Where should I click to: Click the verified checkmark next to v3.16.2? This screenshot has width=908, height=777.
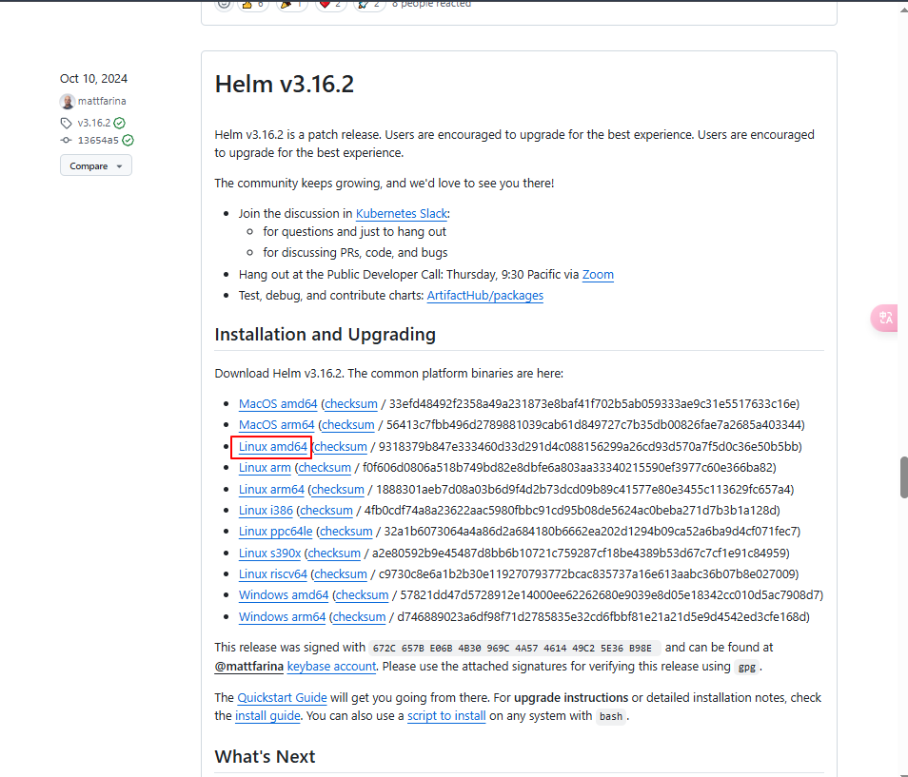point(119,123)
